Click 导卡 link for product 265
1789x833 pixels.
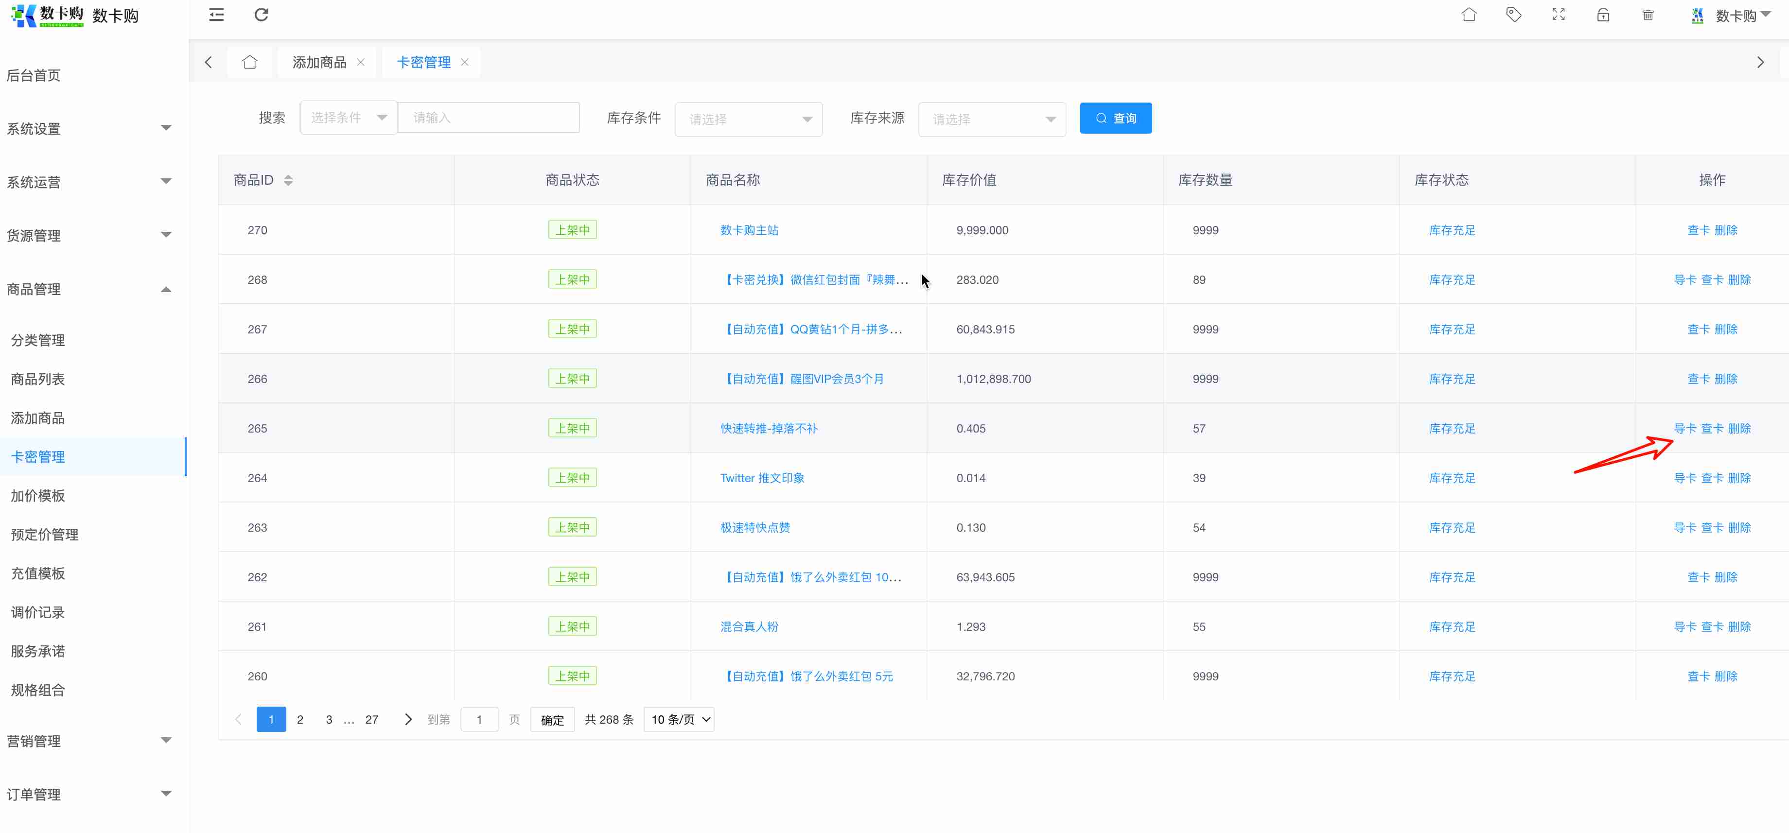[1684, 428]
